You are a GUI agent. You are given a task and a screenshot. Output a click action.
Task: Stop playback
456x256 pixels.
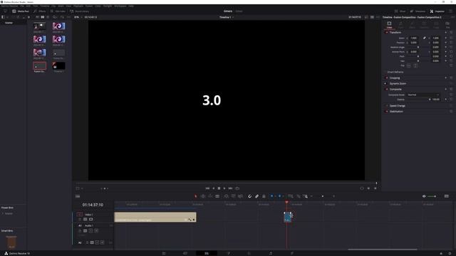(x=219, y=188)
